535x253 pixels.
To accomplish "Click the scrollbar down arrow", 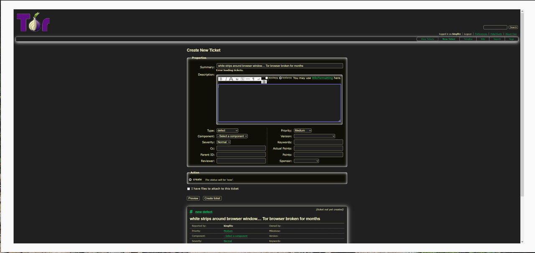I will coord(522,241).
